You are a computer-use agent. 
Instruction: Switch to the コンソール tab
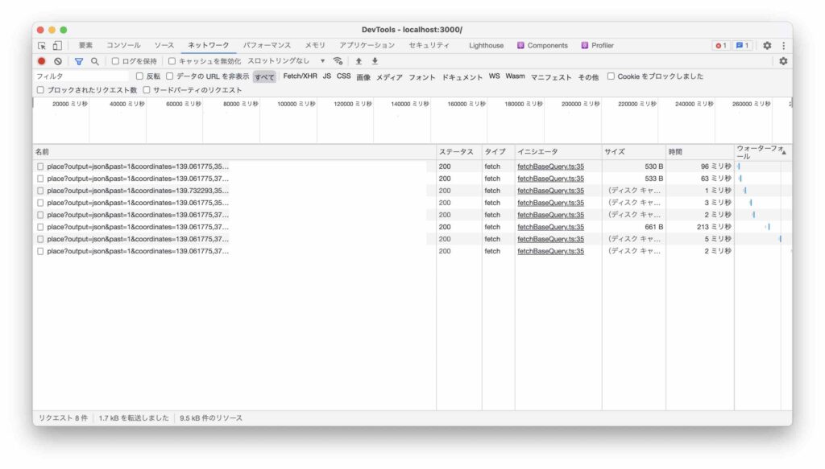point(123,46)
